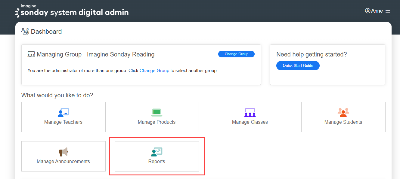Click the Dashboard heading icon

click(x=25, y=32)
